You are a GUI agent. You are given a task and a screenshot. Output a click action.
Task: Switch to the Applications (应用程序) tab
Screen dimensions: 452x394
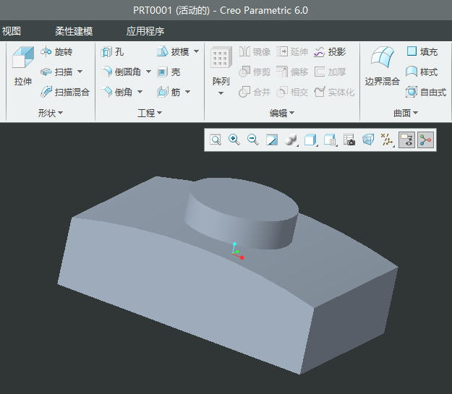(145, 31)
